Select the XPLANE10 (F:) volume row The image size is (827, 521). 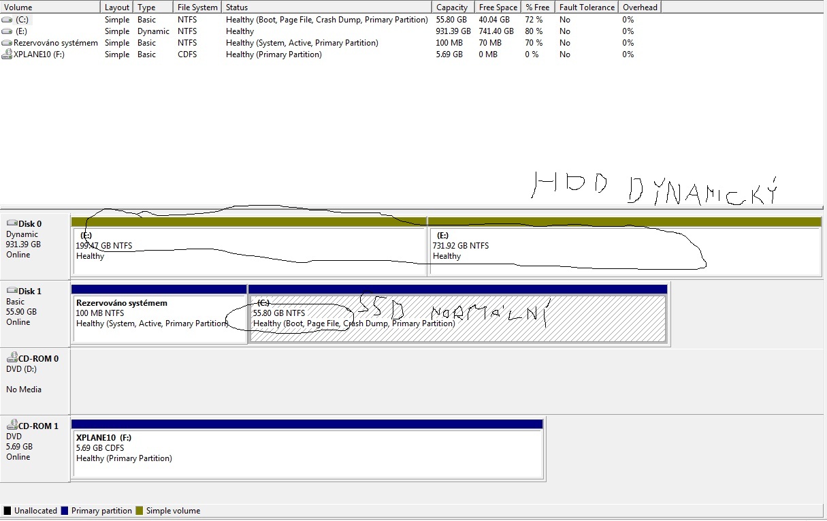click(x=331, y=54)
